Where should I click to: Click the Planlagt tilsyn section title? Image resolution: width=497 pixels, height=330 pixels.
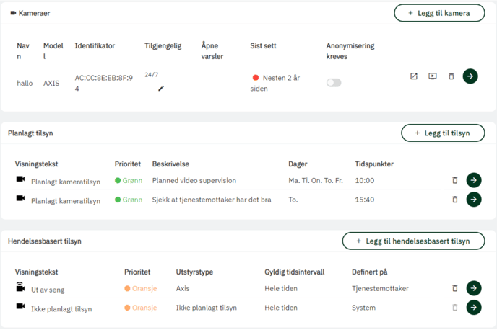pyautogui.click(x=30, y=133)
